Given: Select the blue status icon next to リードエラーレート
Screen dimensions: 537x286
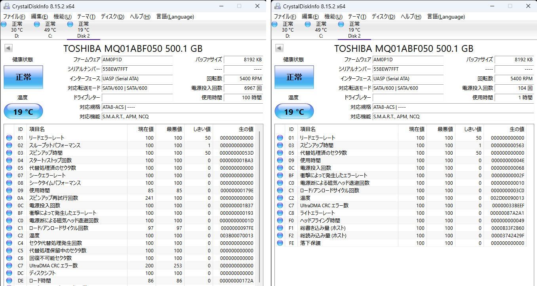Looking at the screenshot, I should (9, 137).
